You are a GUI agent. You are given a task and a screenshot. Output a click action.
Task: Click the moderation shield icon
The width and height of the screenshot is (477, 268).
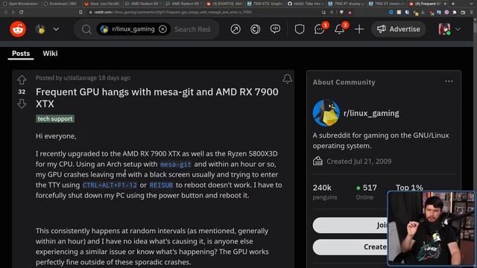tap(300, 29)
